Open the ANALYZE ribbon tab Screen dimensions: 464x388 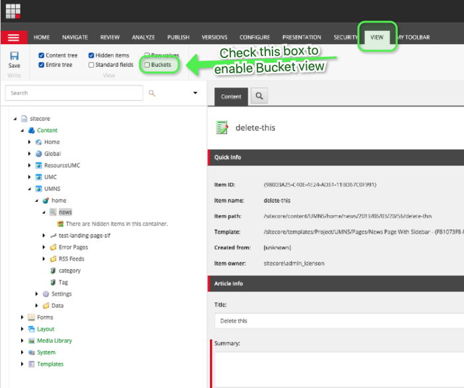point(143,38)
